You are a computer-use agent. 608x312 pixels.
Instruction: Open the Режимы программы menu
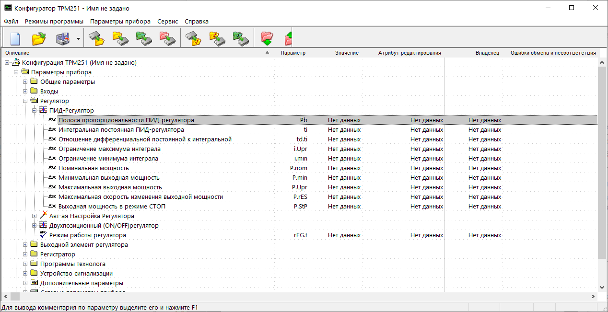click(54, 22)
